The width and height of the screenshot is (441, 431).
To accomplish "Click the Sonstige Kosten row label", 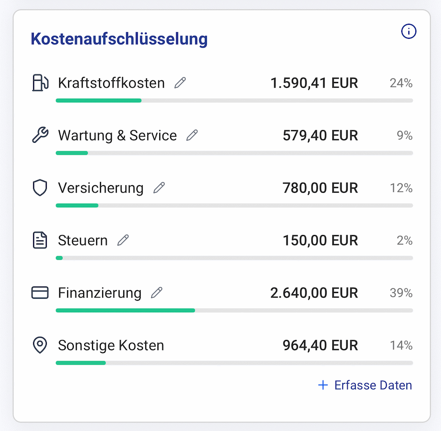I will coord(111,345).
